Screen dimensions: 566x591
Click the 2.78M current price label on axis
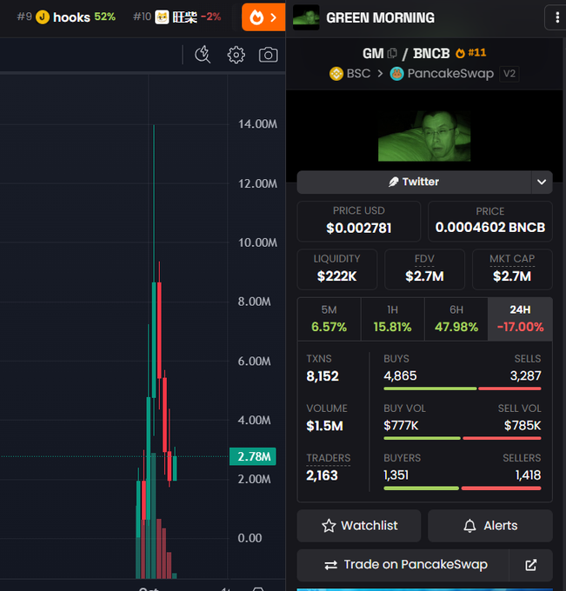(x=253, y=456)
